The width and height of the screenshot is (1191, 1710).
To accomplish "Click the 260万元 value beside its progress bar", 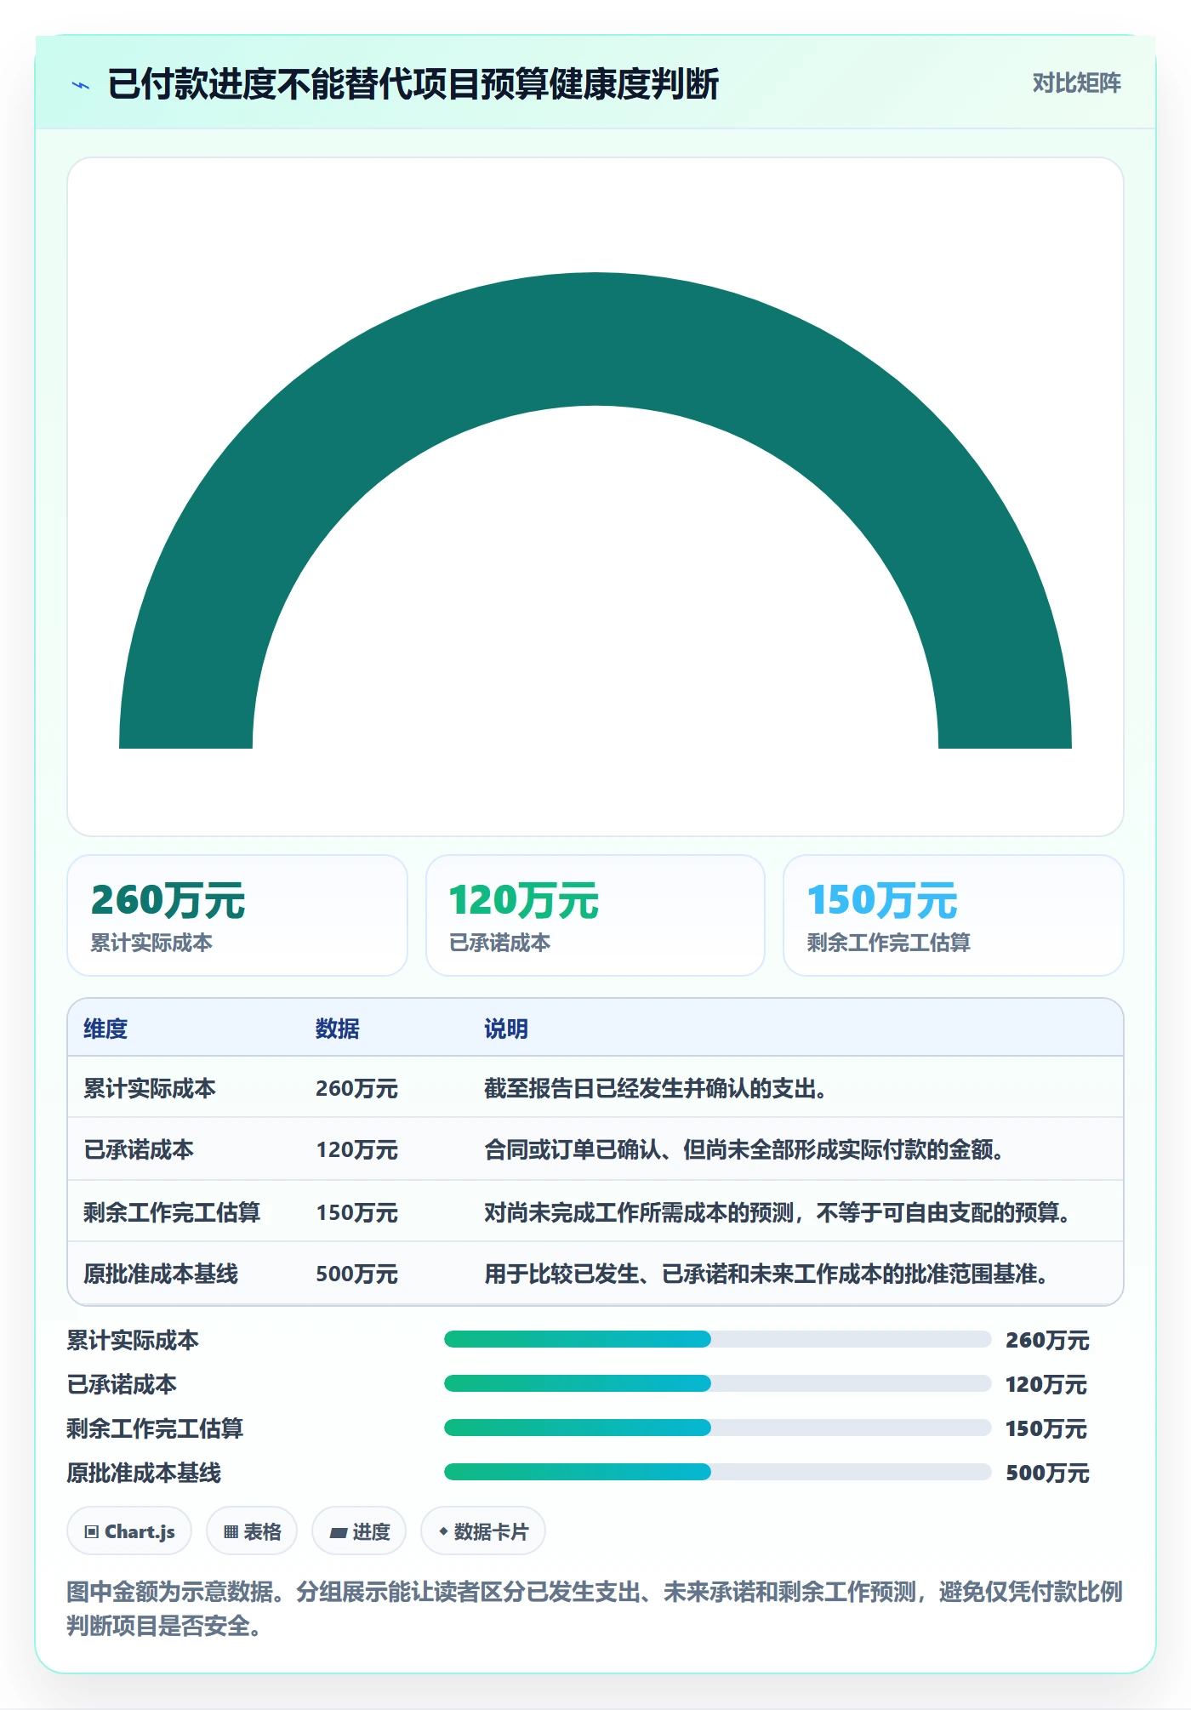I will 1047,1340.
